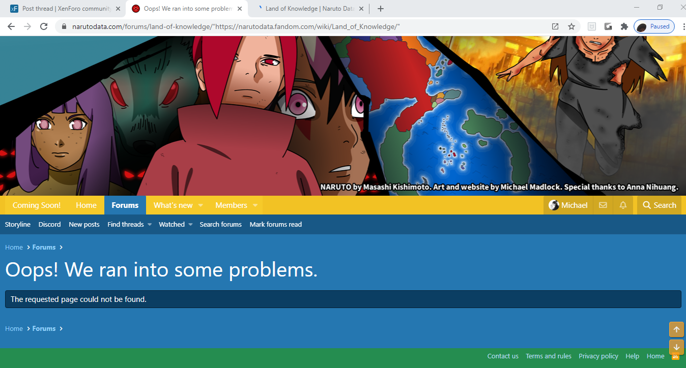The height and width of the screenshot is (368, 686).
Task: Select the Oops! We ran into problems tab
Action: tap(187, 9)
